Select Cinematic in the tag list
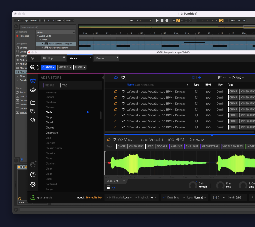 tap(52, 133)
